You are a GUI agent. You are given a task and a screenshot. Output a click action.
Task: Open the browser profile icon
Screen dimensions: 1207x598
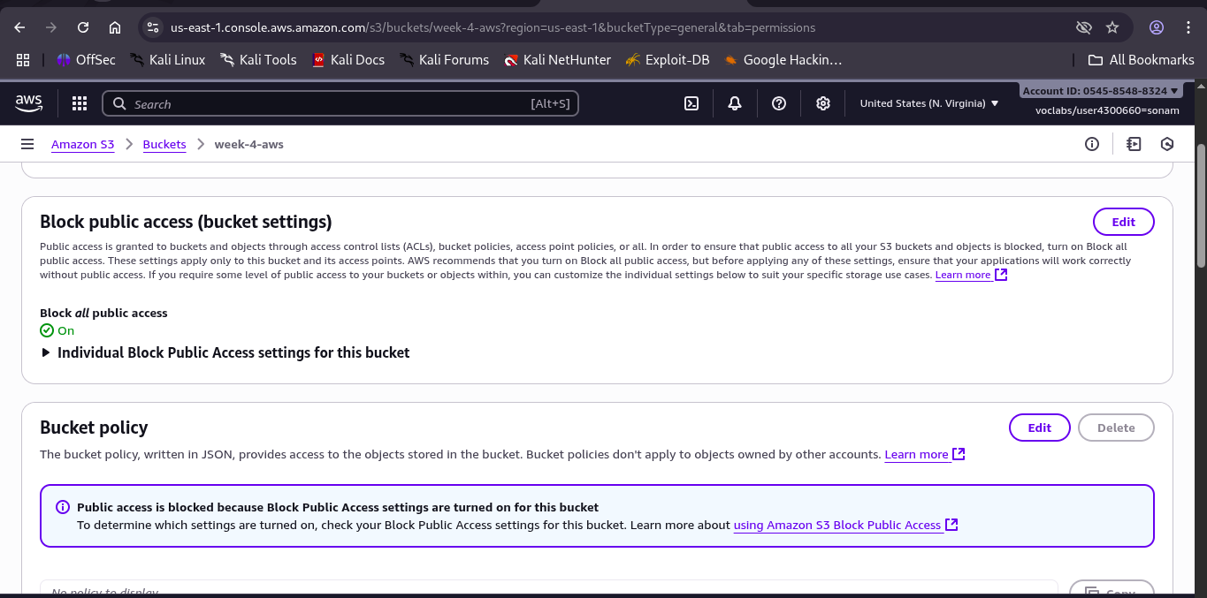(x=1157, y=27)
